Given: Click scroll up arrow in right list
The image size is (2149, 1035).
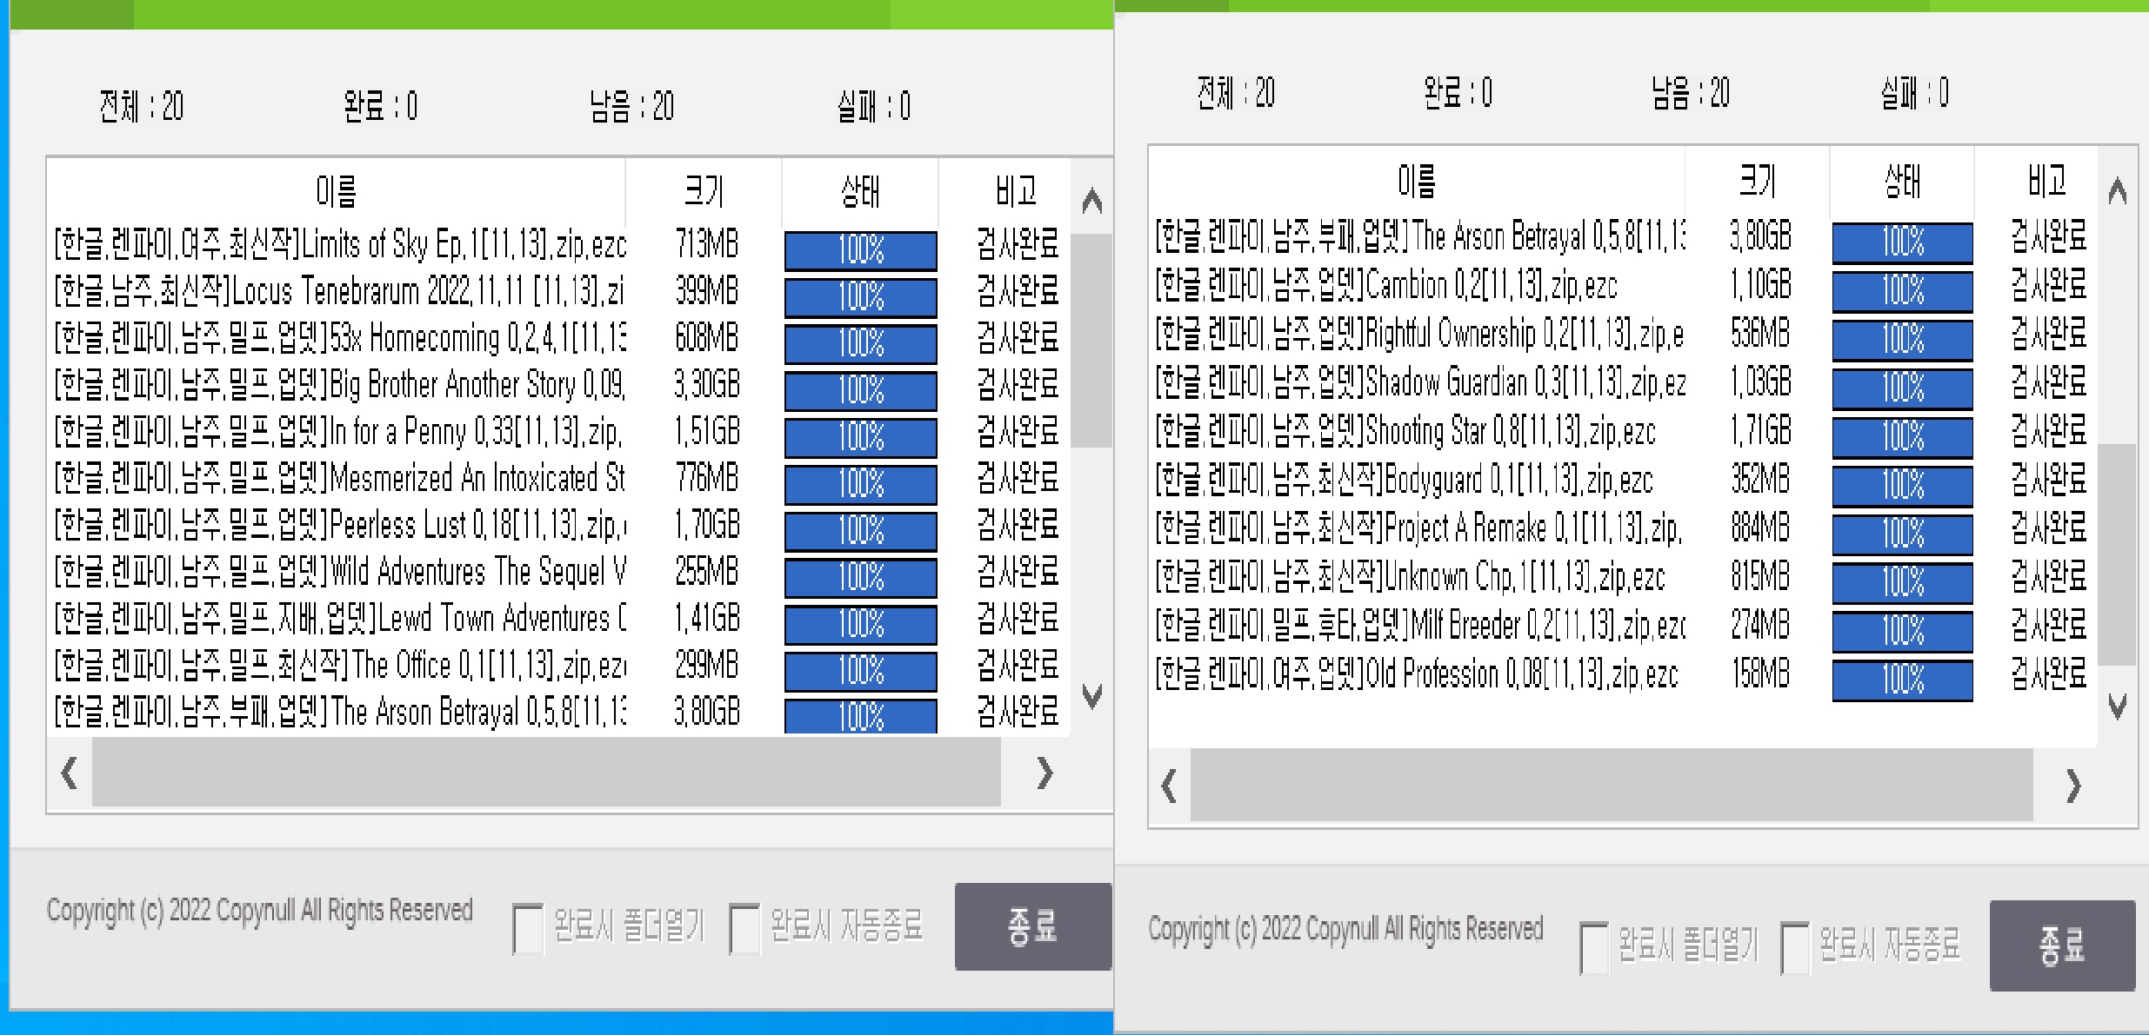Looking at the screenshot, I should click(2118, 190).
